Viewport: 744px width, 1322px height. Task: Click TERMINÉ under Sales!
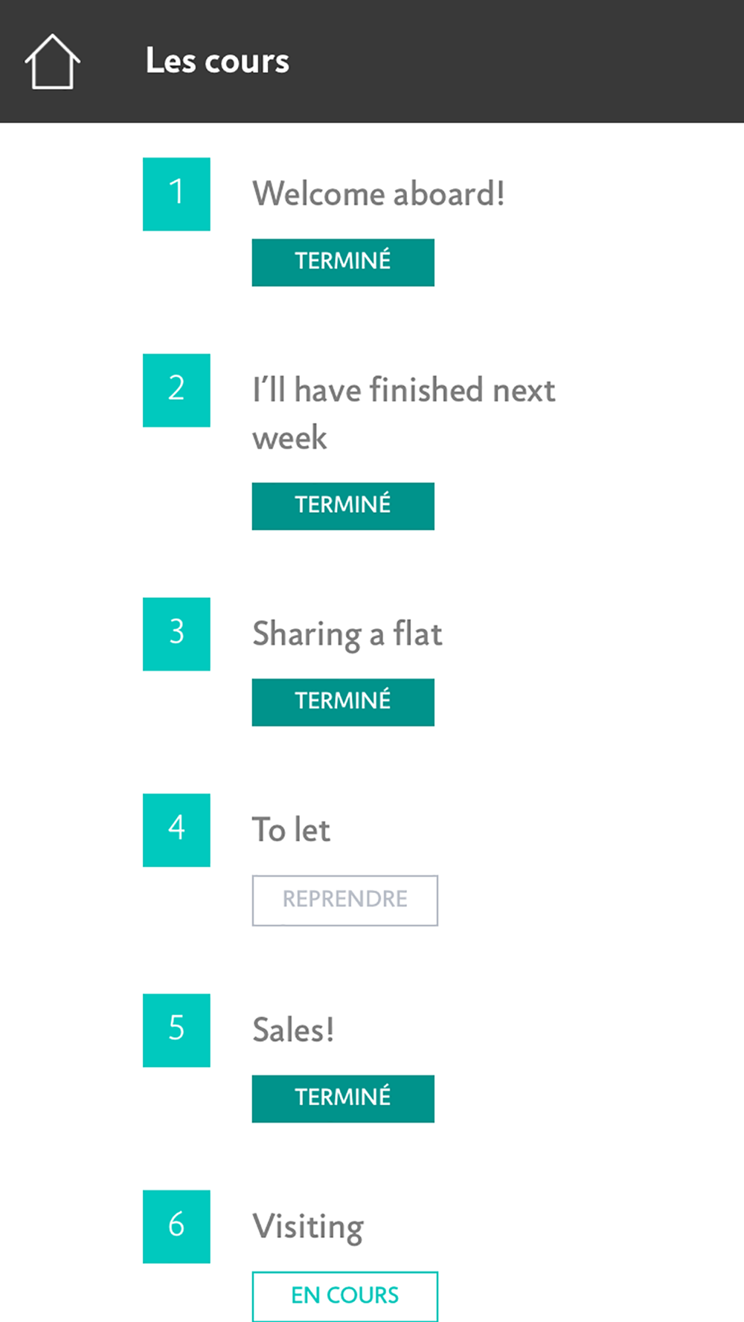[343, 1099]
